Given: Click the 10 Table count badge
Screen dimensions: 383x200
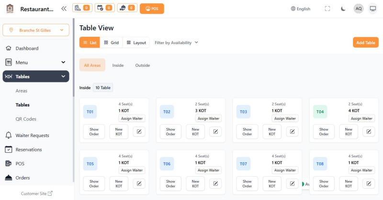Looking at the screenshot, I should (103, 88).
